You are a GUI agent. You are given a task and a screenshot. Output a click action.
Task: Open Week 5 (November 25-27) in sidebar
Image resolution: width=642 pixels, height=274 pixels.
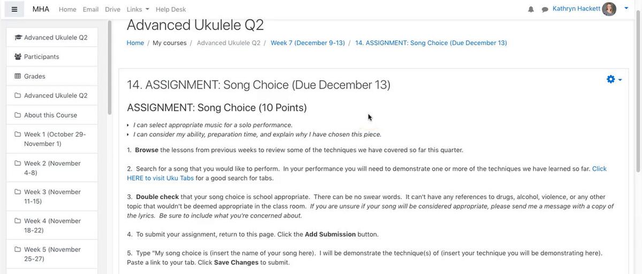52,254
